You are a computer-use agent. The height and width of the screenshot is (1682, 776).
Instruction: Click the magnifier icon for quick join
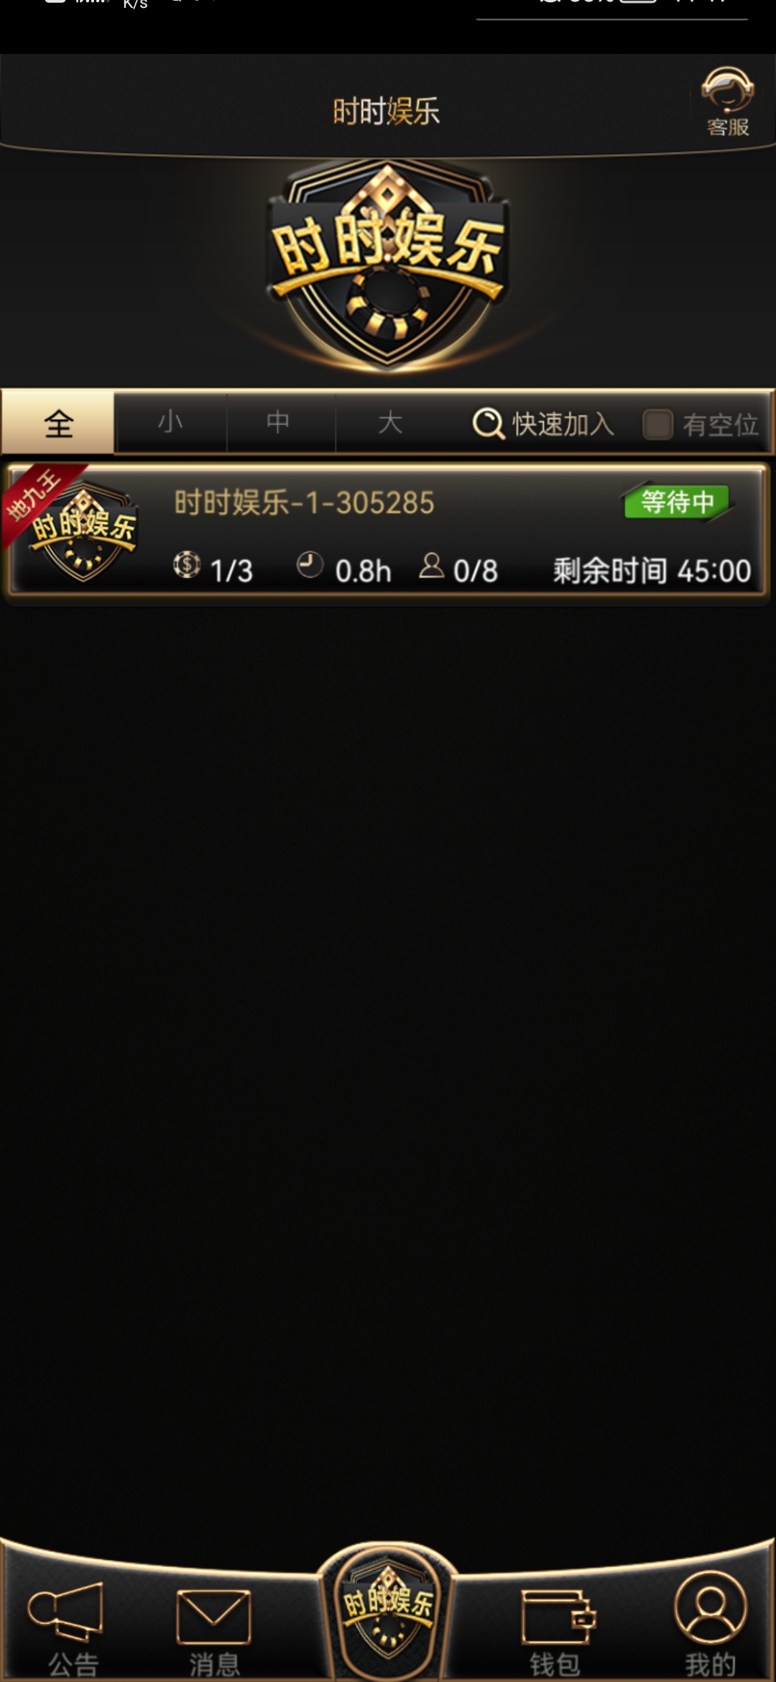click(488, 424)
